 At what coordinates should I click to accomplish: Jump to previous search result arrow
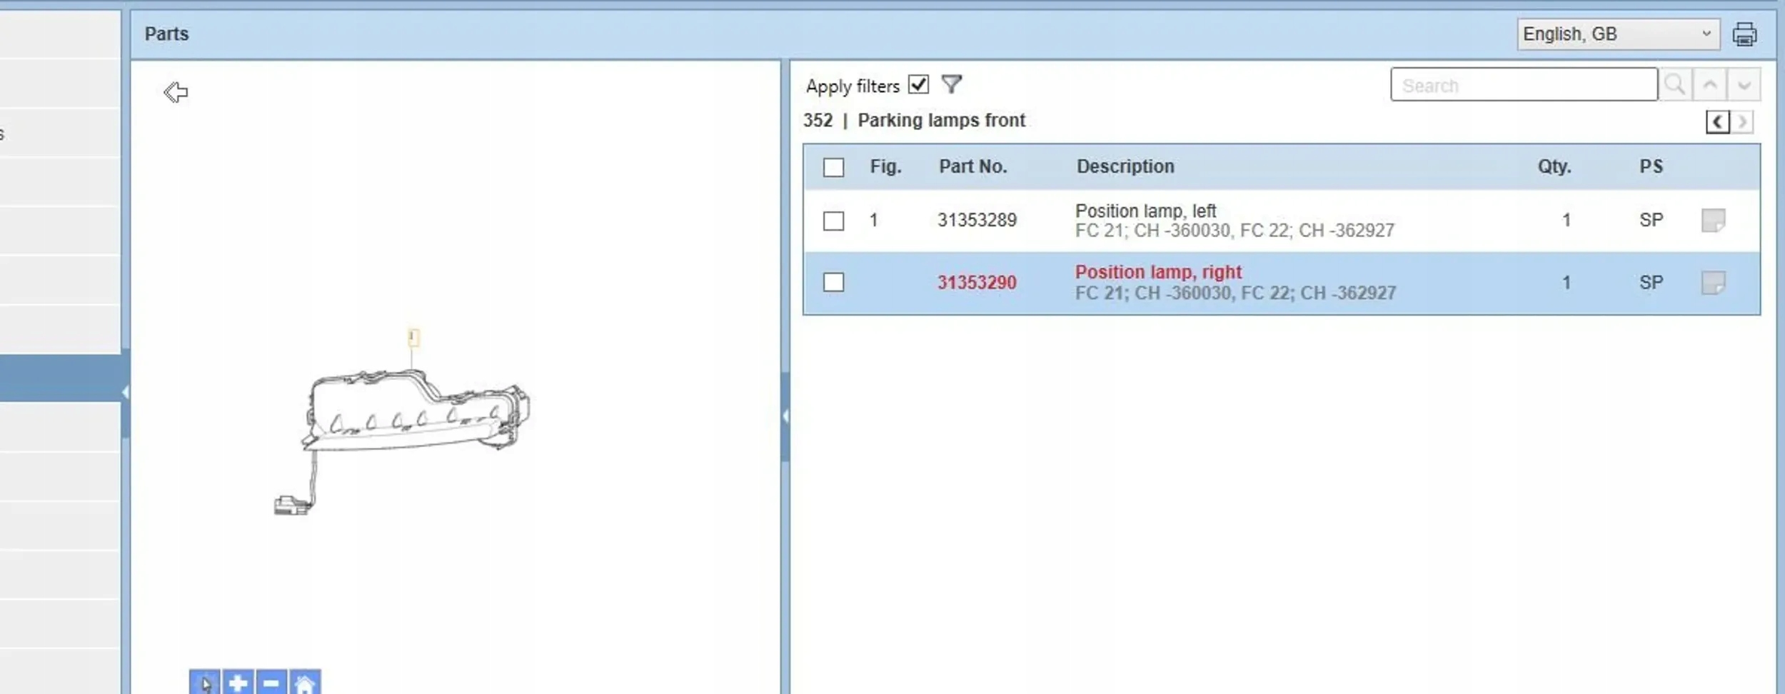click(1710, 85)
